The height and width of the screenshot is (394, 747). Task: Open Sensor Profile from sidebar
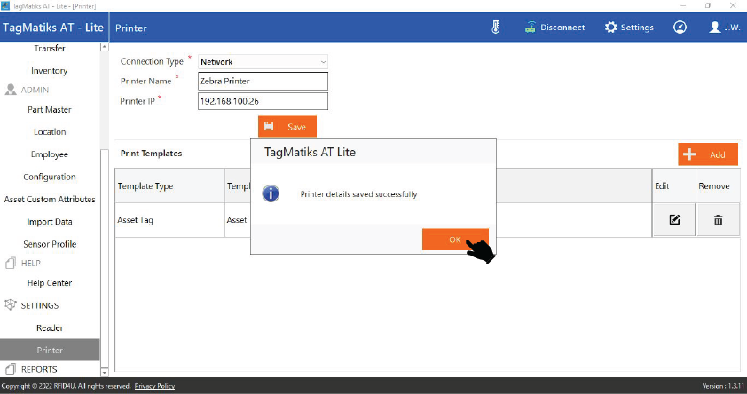pyautogui.click(x=50, y=244)
